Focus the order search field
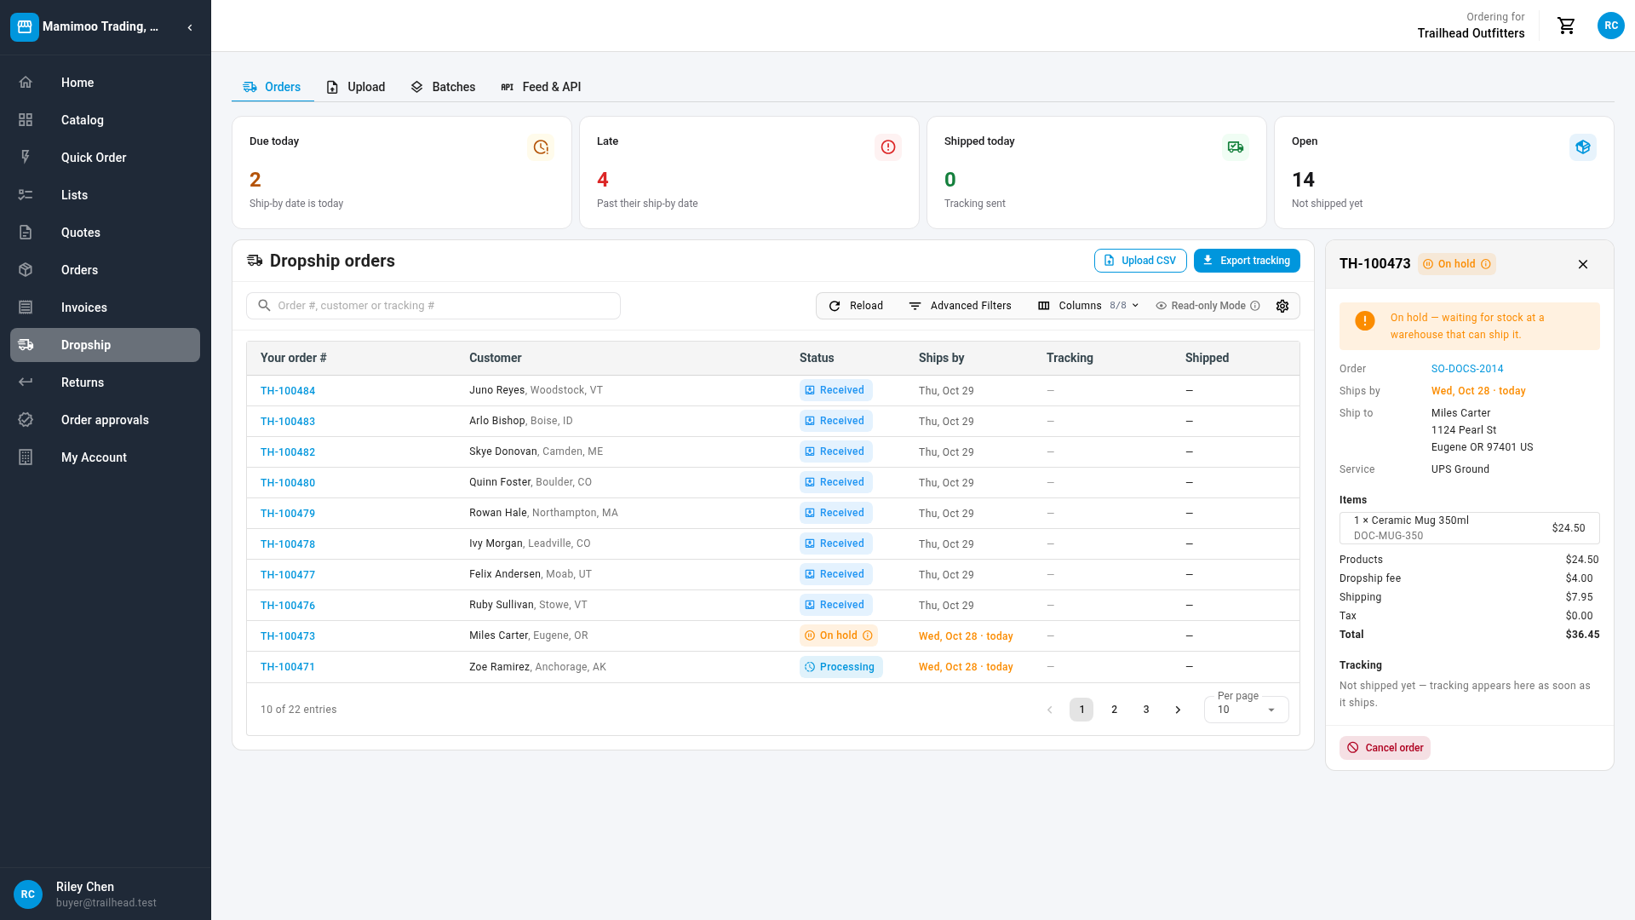 pyautogui.click(x=433, y=306)
